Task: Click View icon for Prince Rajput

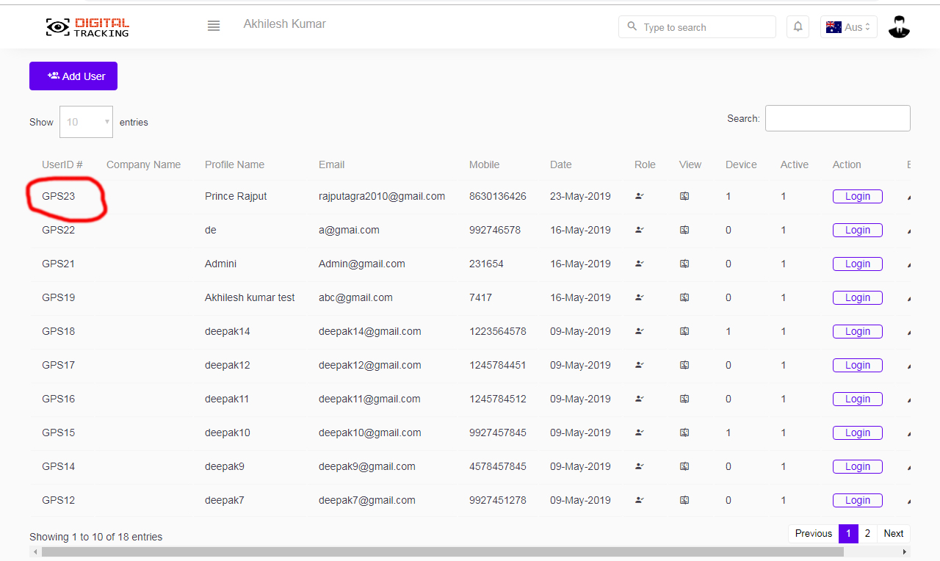Action: point(684,196)
